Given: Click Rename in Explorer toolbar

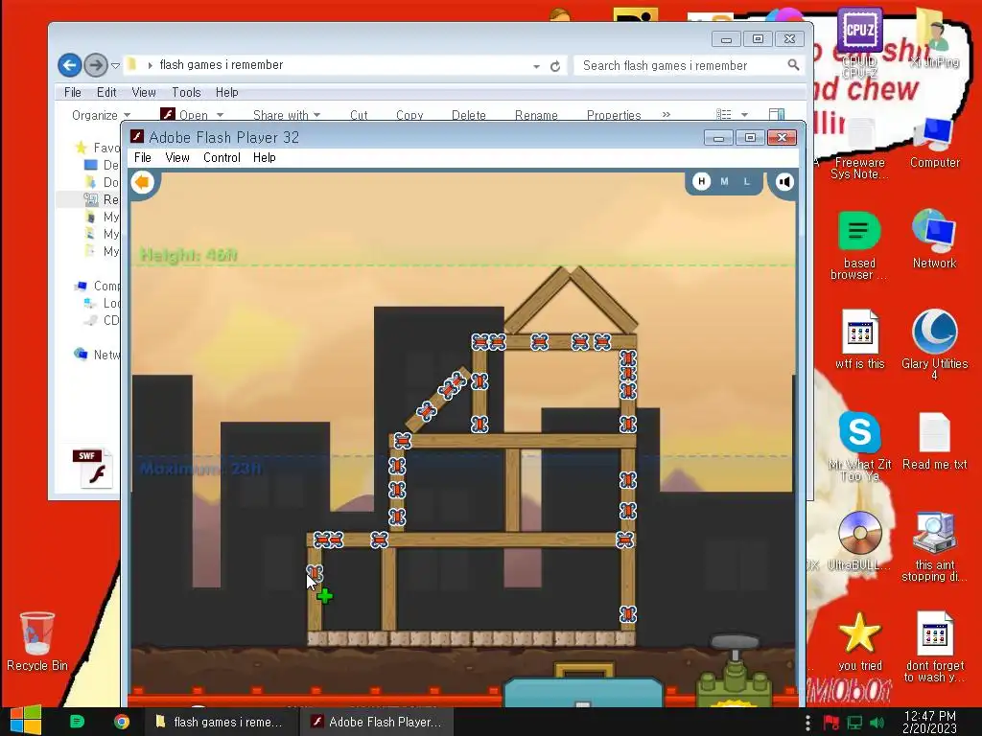Looking at the screenshot, I should [536, 115].
